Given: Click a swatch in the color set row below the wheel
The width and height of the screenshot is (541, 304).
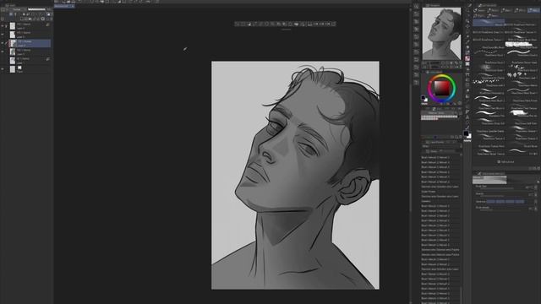Looking at the screenshot, I should (439, 117).
